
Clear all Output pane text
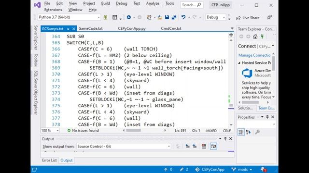click(204, 146)
